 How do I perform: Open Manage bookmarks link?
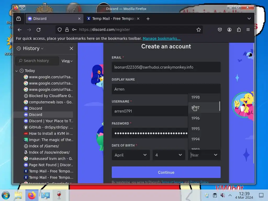tap(161, 39)
